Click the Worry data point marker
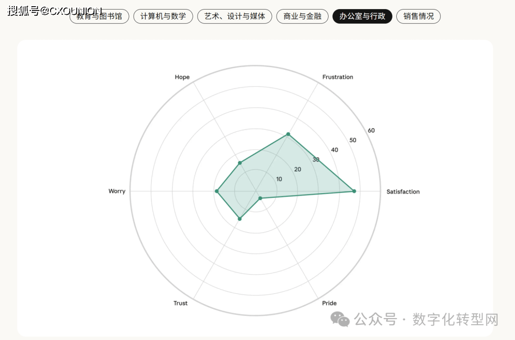Image resolution: width=515 pixels, height=340 pixels. pos(216,191)
